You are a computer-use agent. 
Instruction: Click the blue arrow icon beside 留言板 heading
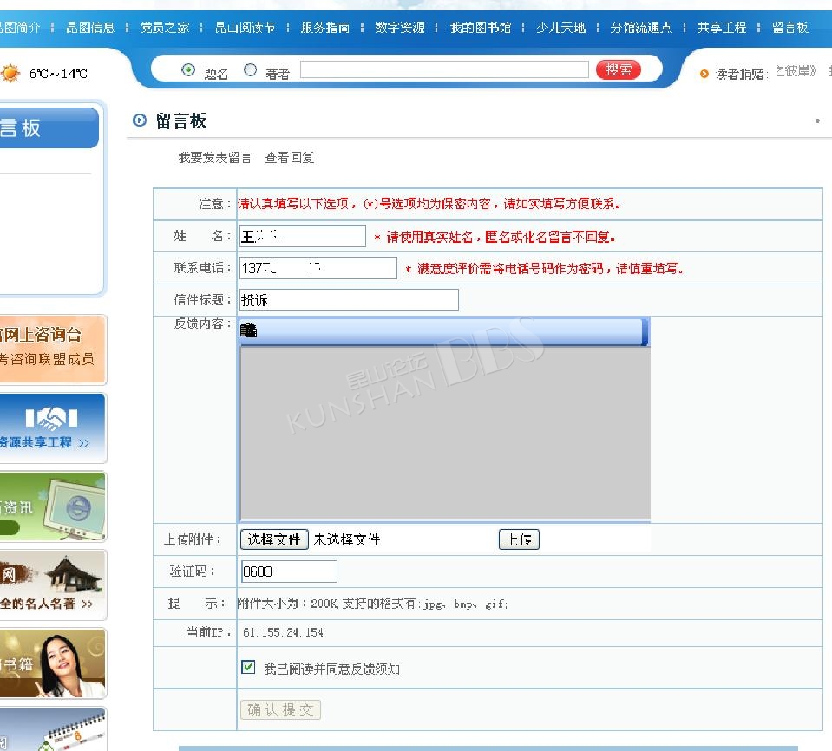tap(140, 121)
